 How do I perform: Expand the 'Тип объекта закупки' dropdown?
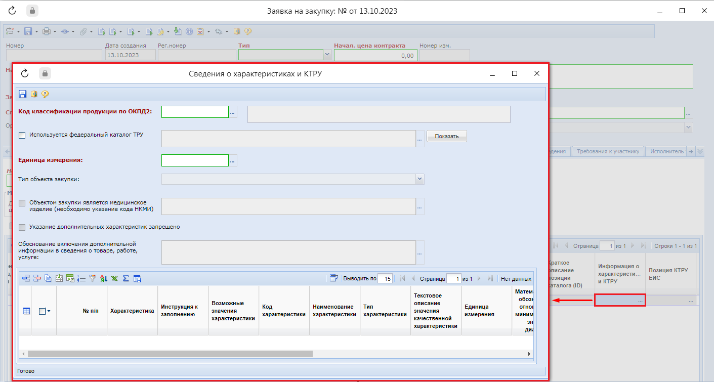(x=419, y=179)
